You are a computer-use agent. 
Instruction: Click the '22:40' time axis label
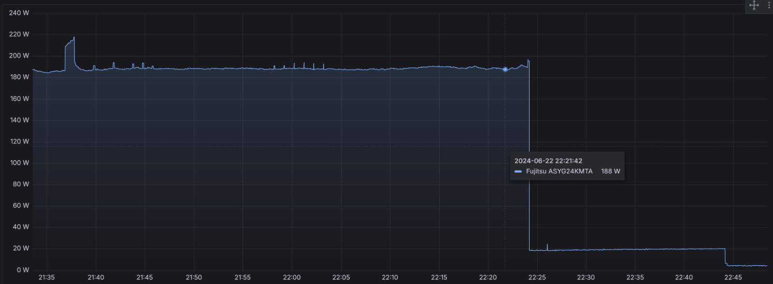click(684, 277)
